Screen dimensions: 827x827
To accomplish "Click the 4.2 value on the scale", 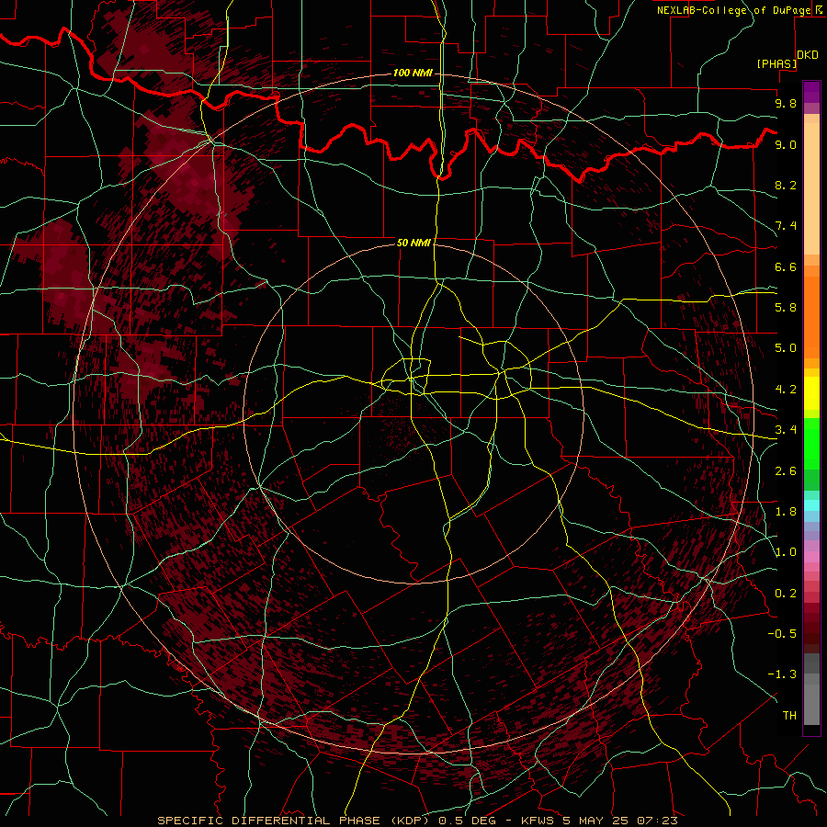I will [x=786, y=390].
